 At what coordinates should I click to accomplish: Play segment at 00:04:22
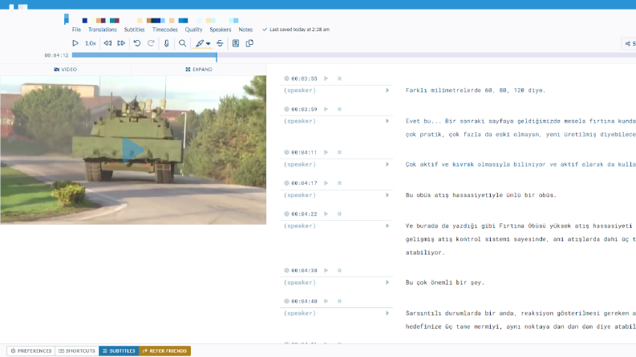click(326, 214)
